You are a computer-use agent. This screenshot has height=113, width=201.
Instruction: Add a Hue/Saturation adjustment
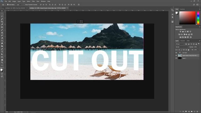179,35
